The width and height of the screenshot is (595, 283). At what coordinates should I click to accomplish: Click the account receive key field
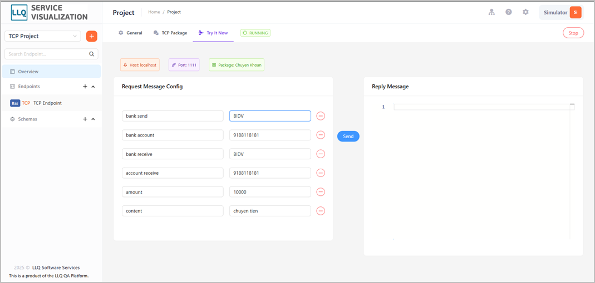(x=173, y=173)
